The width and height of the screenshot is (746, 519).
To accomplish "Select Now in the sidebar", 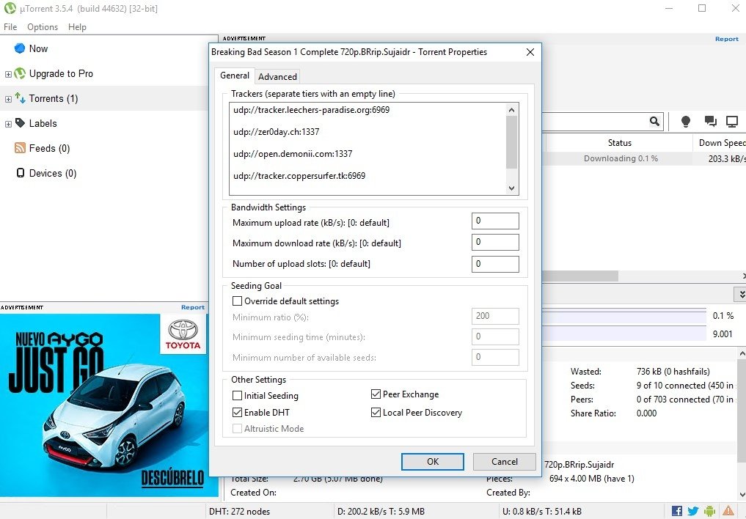I will point(38,48).
